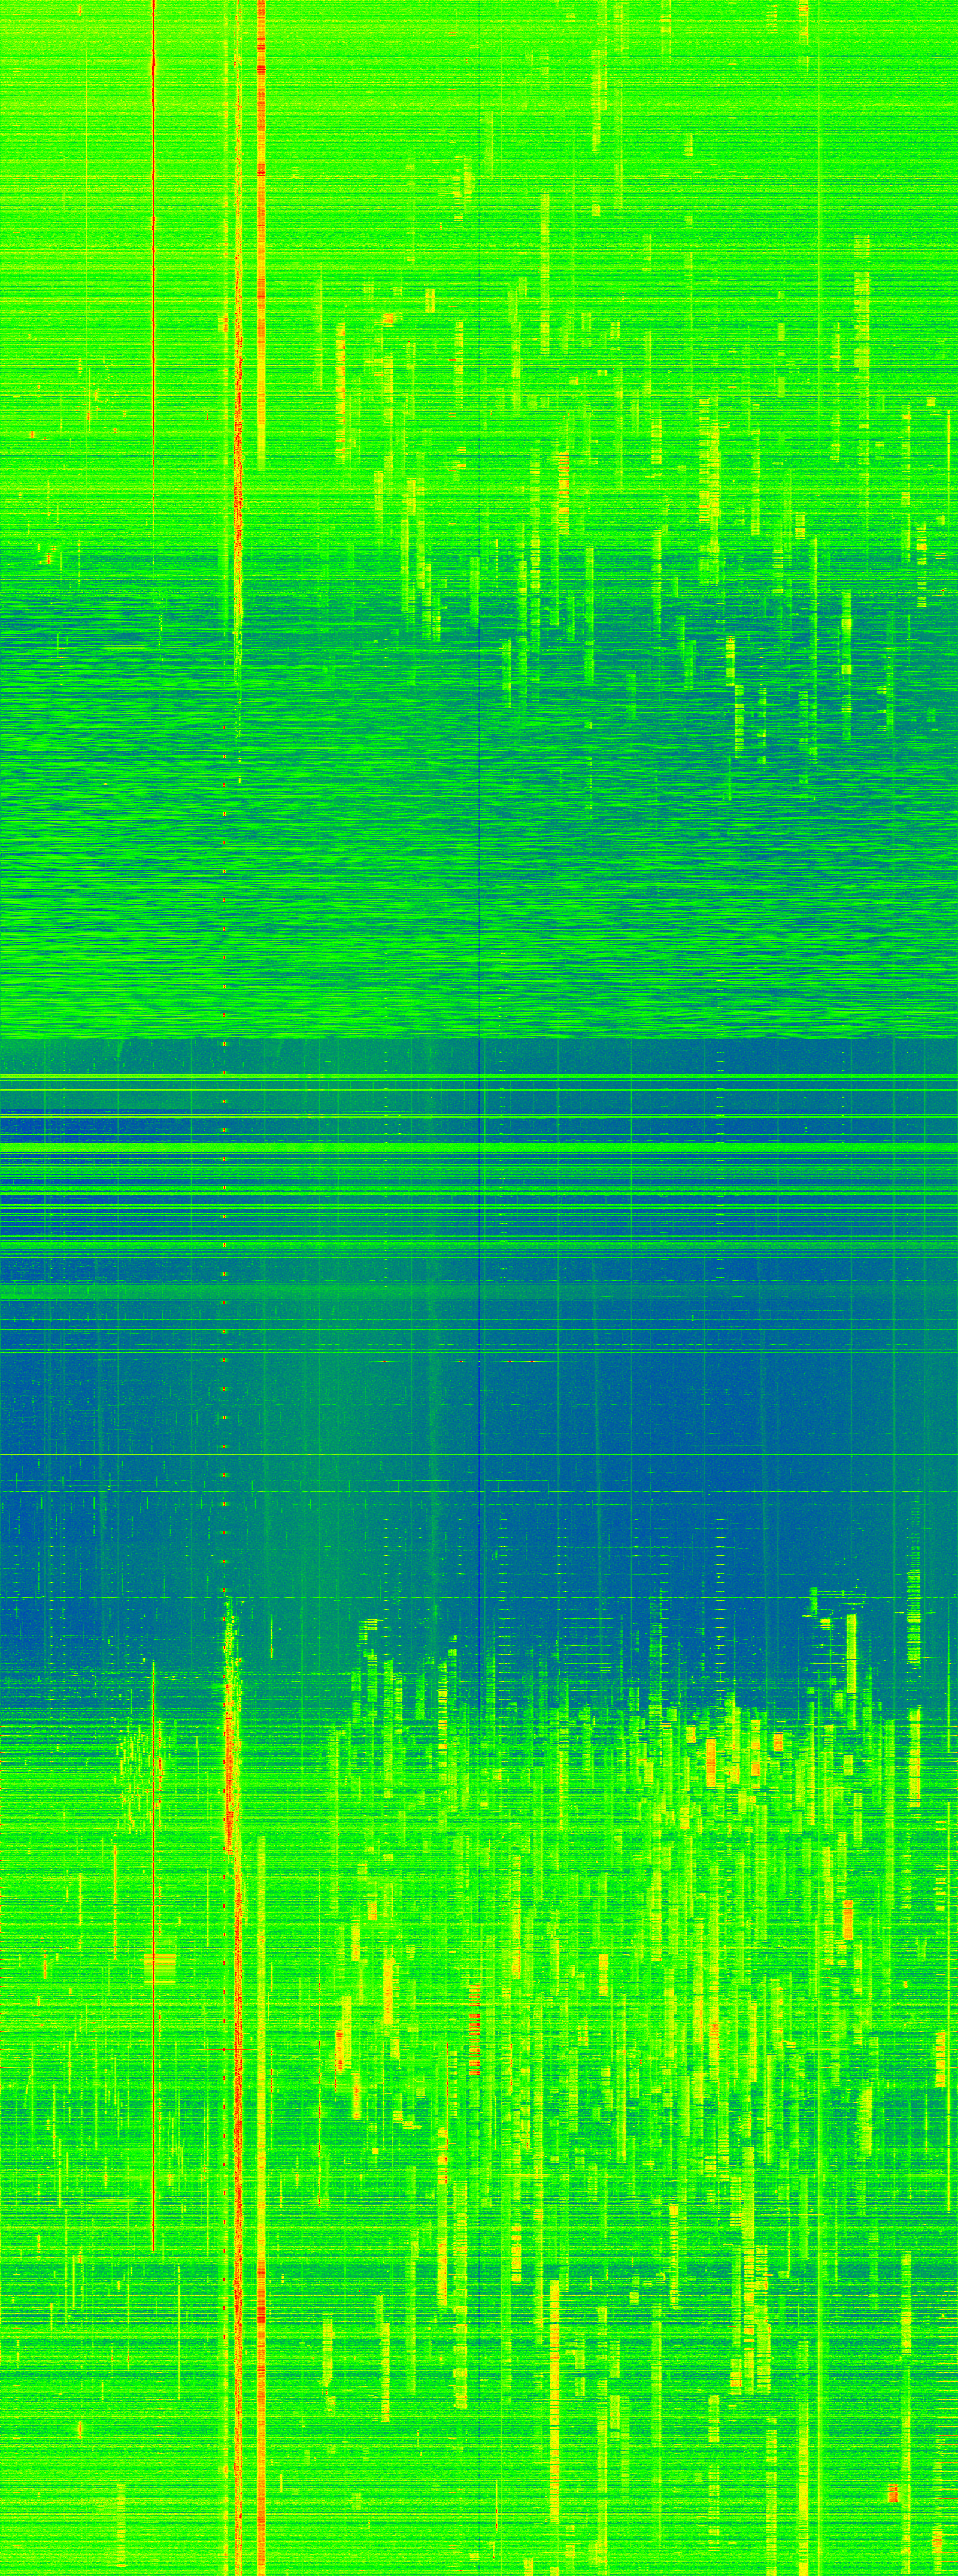
Task: Click the speckled red-orange line beside the top orange band
Action: click(x=238, y=400)
